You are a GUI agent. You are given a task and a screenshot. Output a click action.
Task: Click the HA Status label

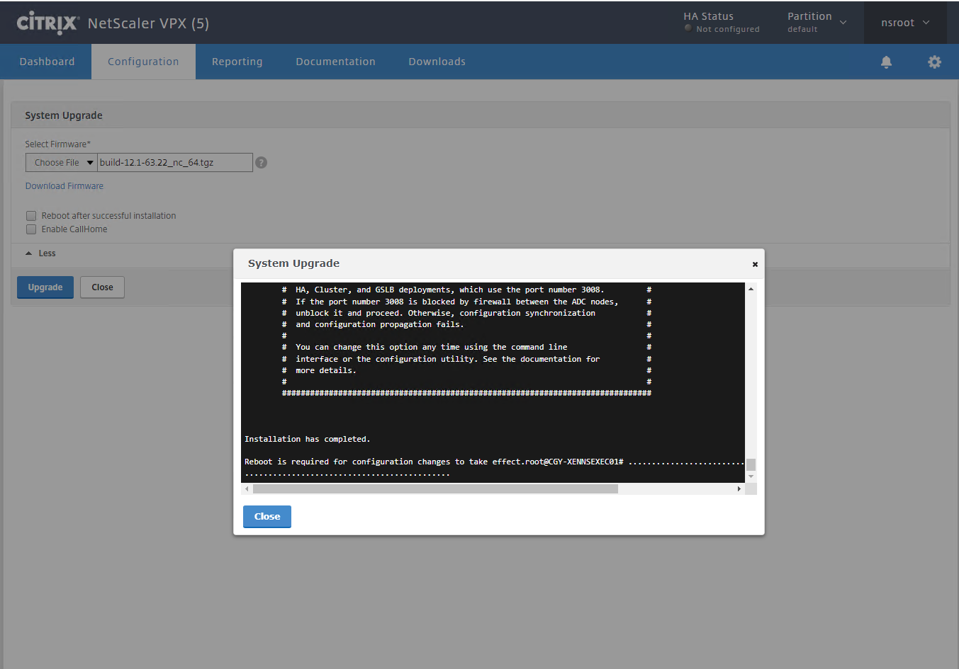tap(708, 16)
